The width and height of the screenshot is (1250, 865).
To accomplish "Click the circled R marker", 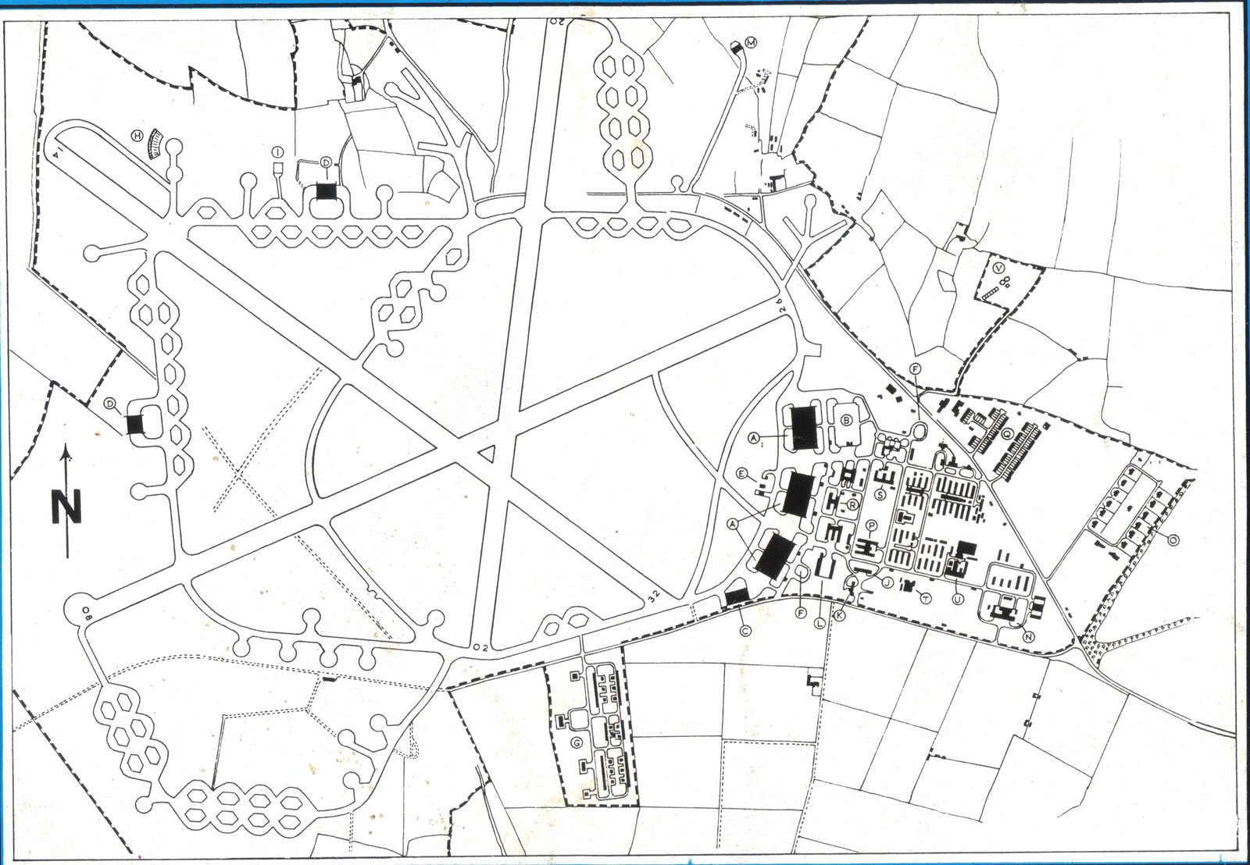I will pos(853,504).
